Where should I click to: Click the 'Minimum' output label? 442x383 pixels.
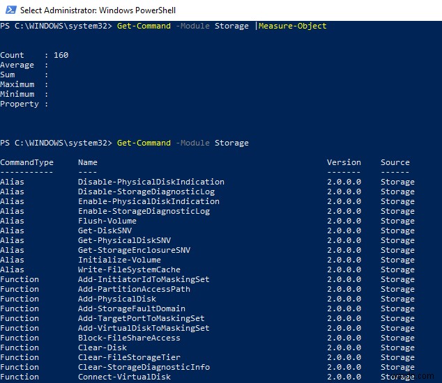point(17,94)
